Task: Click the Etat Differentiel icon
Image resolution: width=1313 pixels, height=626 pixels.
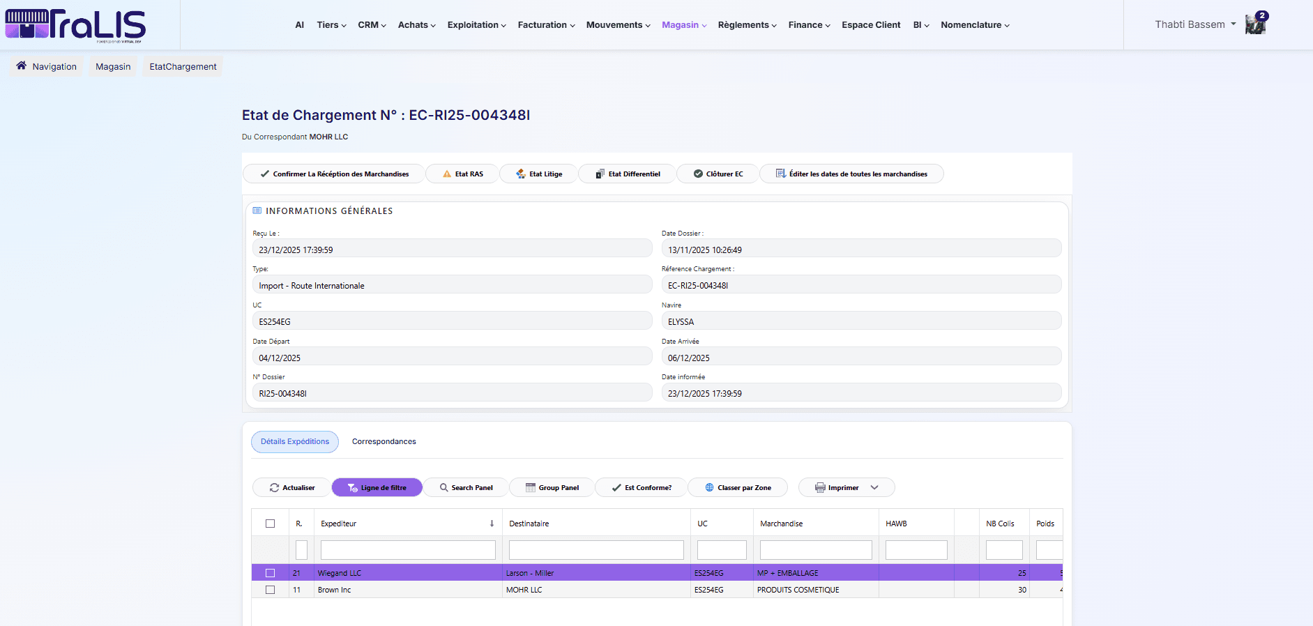Action: tap(600, 174)
